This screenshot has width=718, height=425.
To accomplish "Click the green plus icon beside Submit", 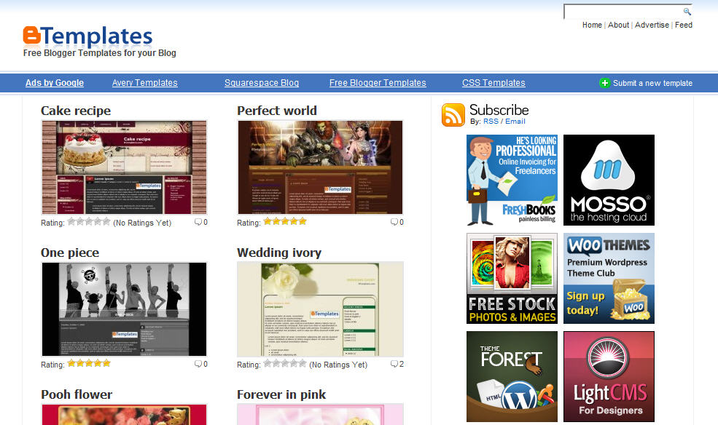I will click(x=605, y=83).
